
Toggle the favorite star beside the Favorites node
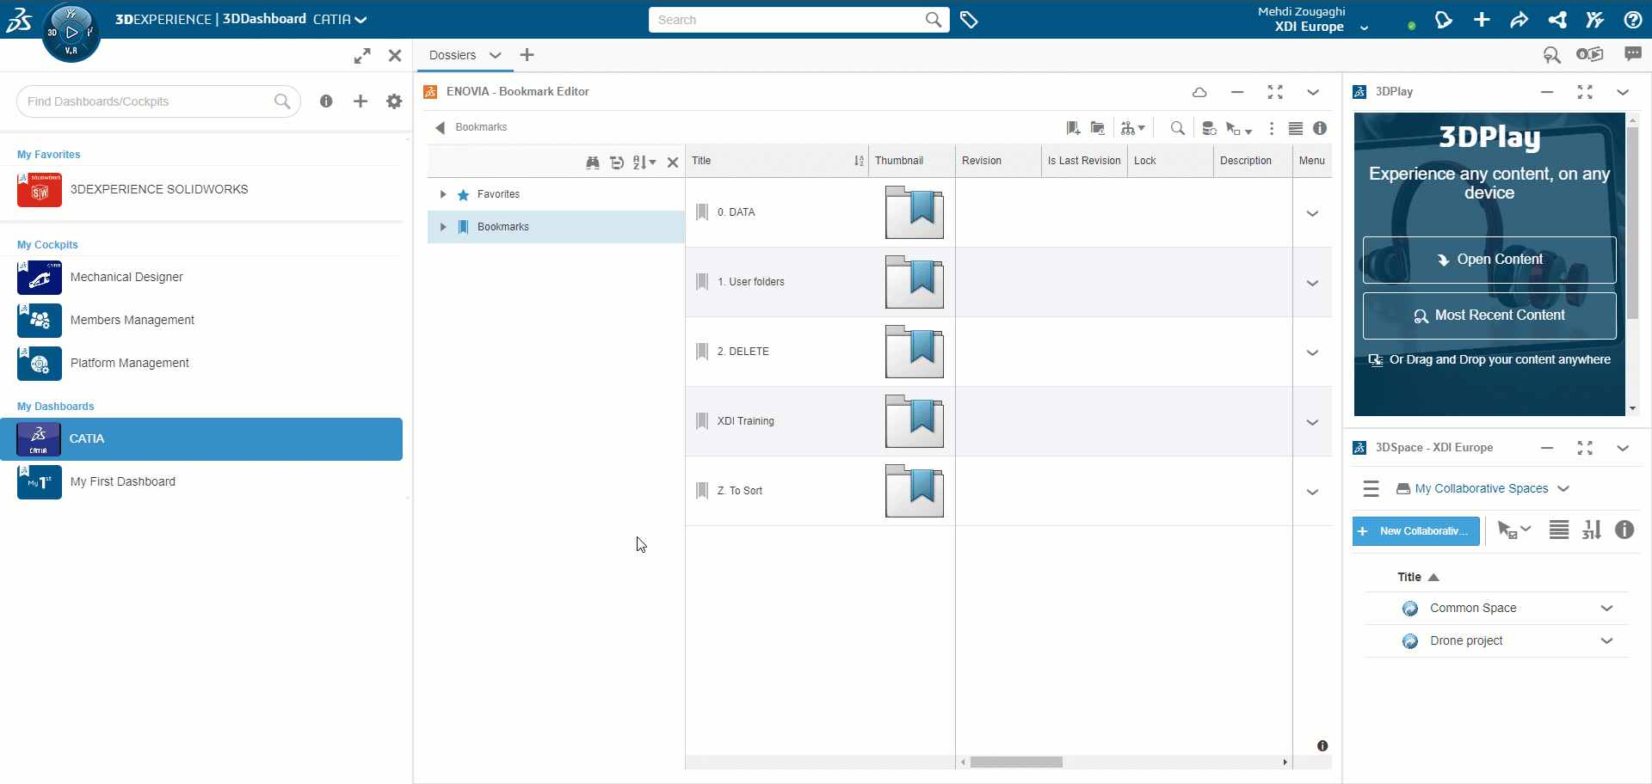point(463,194)
